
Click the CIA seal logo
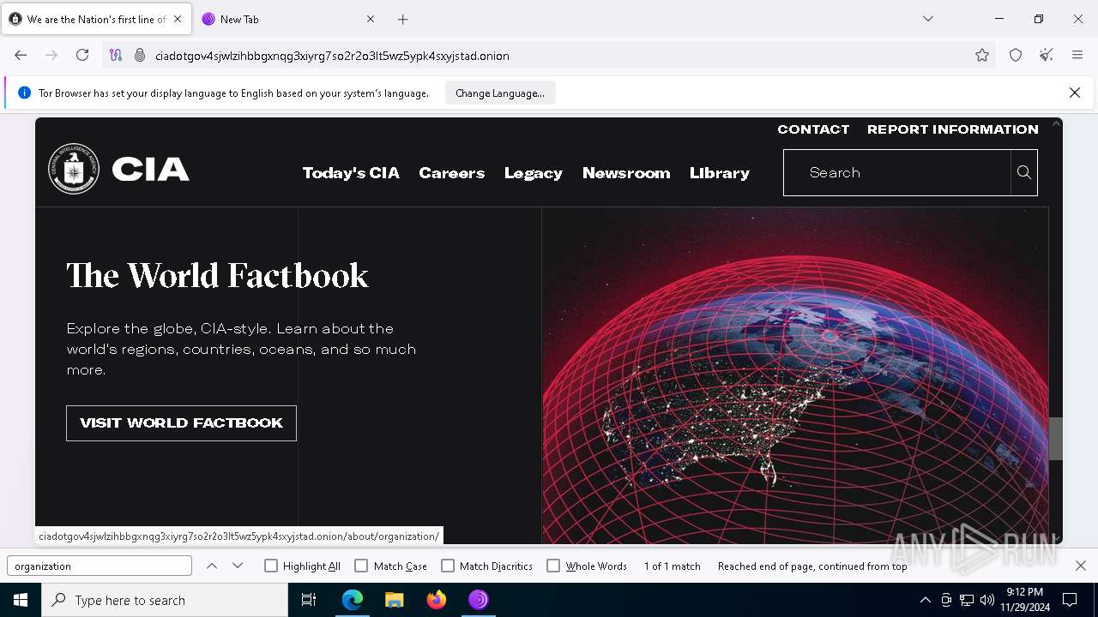click(x=74, y=169)
